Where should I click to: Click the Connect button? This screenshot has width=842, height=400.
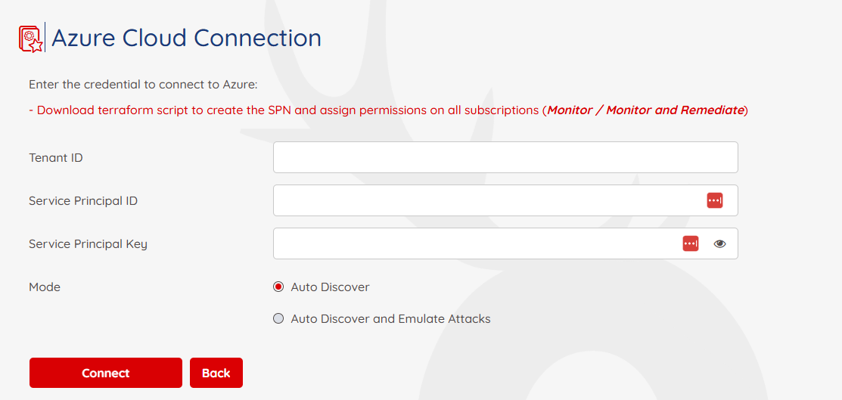106,373
